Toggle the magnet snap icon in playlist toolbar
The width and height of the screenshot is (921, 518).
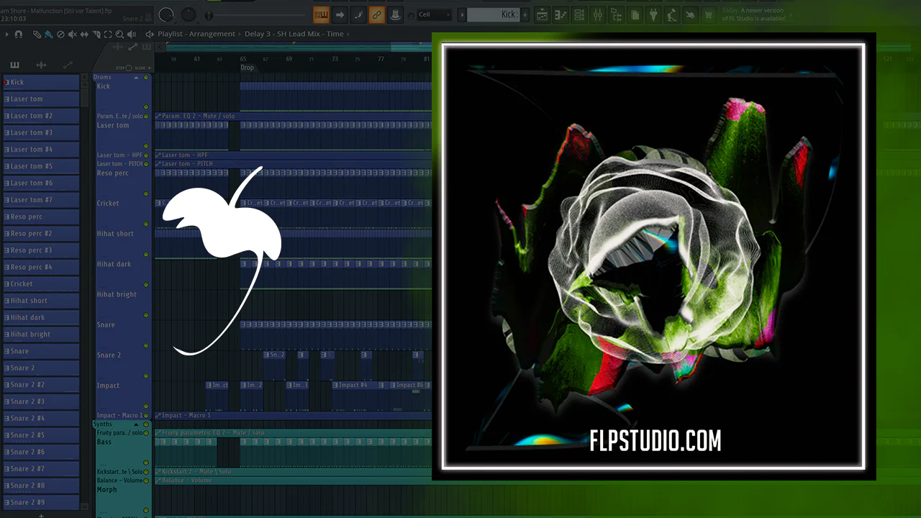(18, 34)
